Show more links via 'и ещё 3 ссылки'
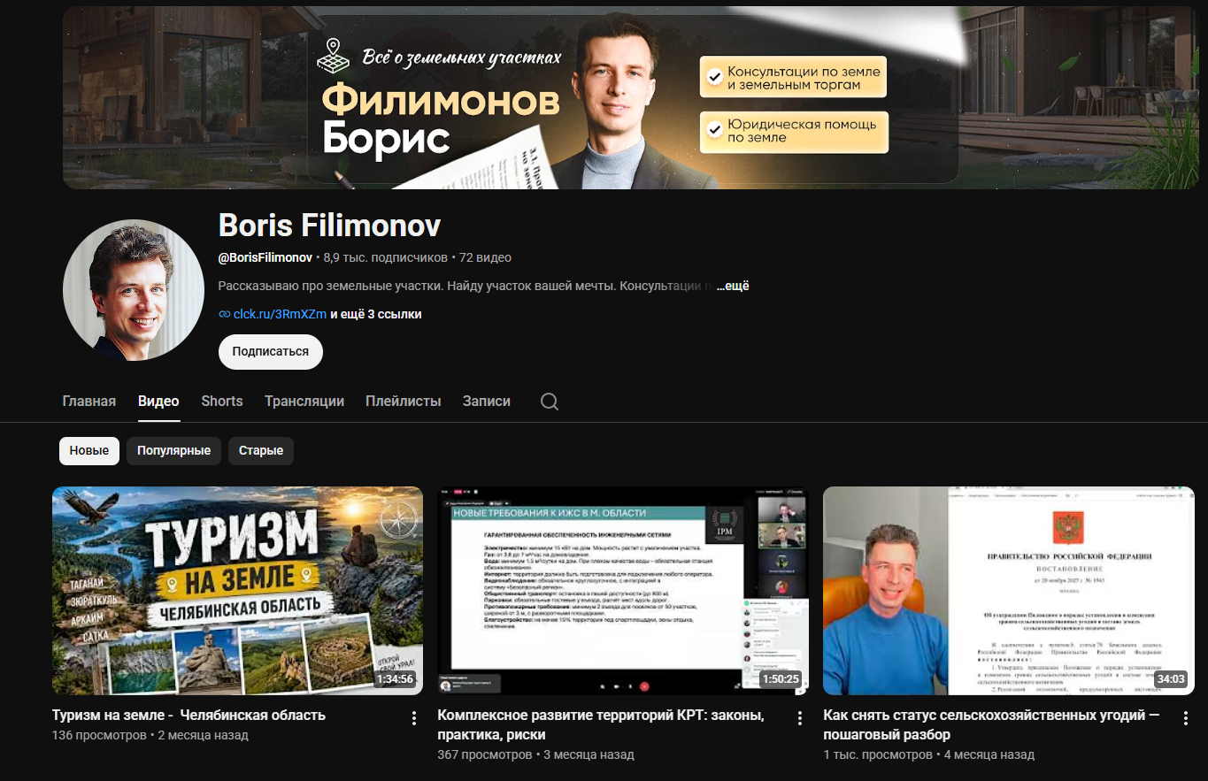Image resolution: width=1208 pixels, height=781 pixels. 376,314
